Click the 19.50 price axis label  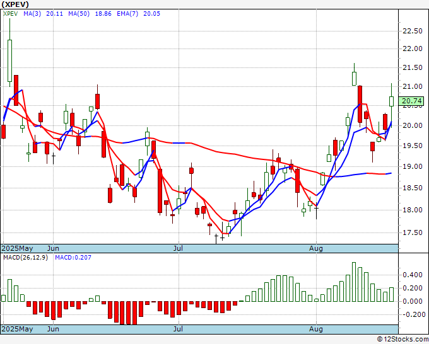pos(413,146)
